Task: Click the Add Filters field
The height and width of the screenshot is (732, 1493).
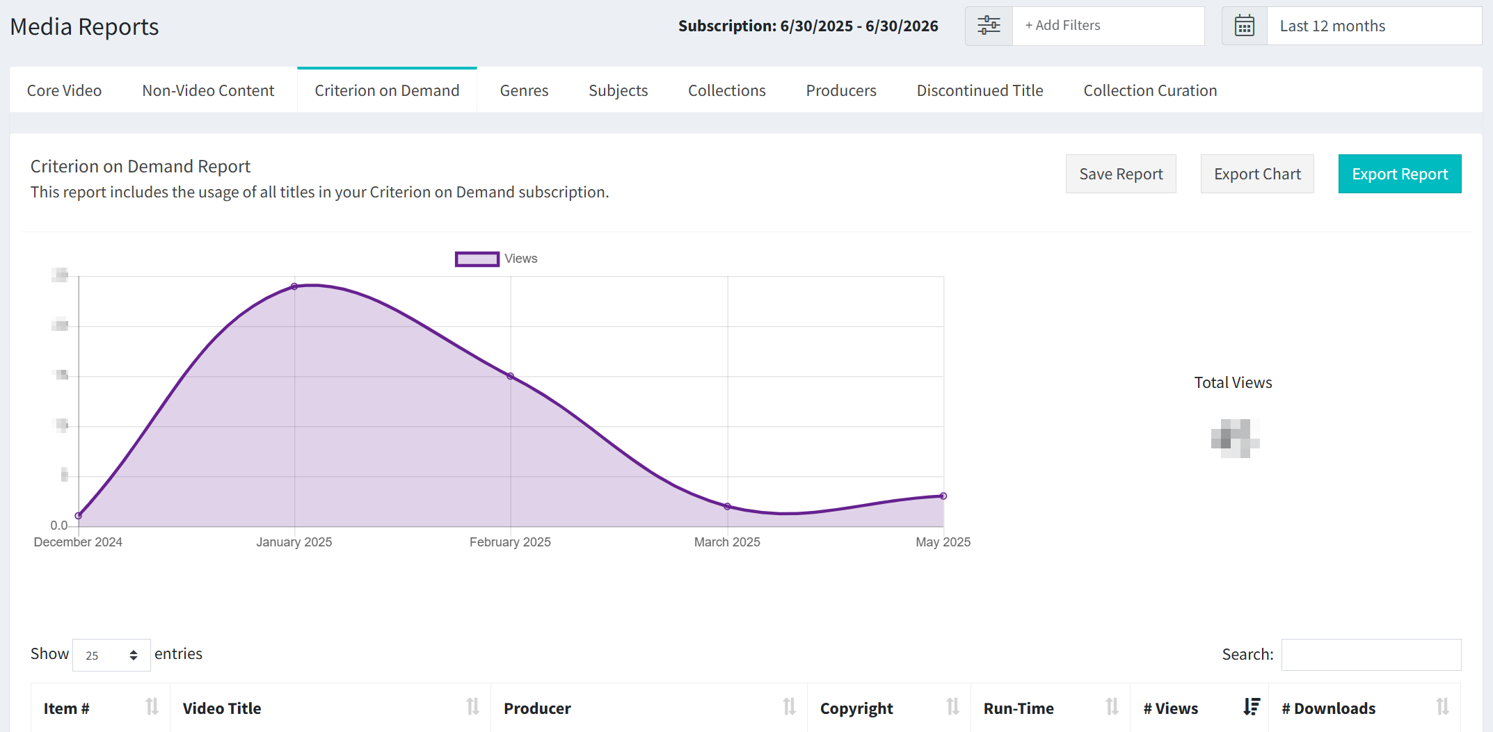Action: (x=1108, y=26)
